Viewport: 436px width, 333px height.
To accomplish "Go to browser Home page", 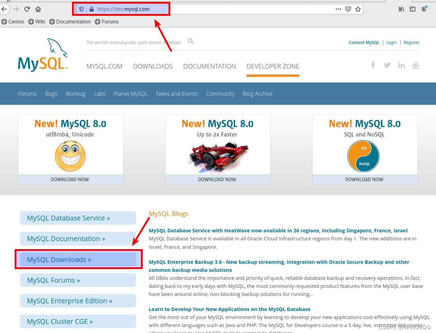I will 38,9.
